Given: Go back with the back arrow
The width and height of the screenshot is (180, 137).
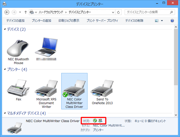Looking at the screenshot, I should pyautogui.click(x=7, y=12).
